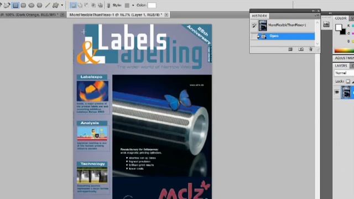Switch to the LAYERS panel tab
The image size is (354, 199).
tap(341, 66)
